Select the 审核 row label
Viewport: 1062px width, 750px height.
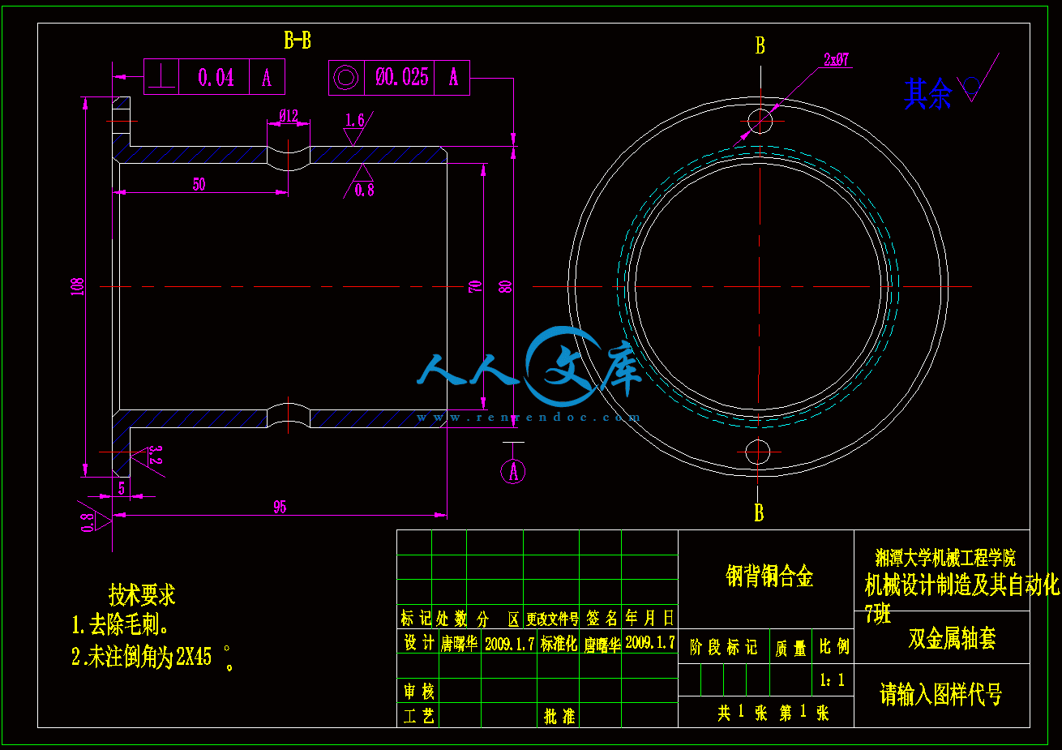pyautogui.click(x=419, y=691)
